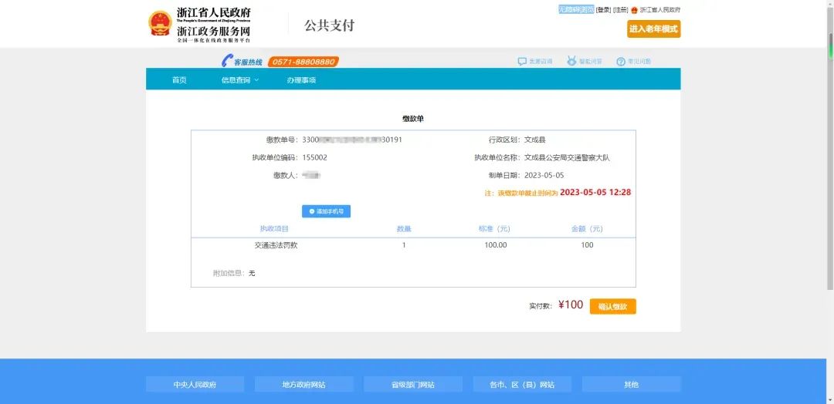The image size is (834, 404).
Task: Click the Zhejiang government emblem logo
Action: pyautogui.click(x=160, y=23)
